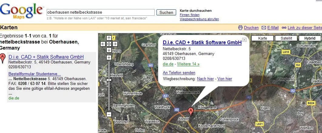Viewport: 322px width, 133px height.
Task: Click the Google Maps logo
Action: (x=21, y=12)
